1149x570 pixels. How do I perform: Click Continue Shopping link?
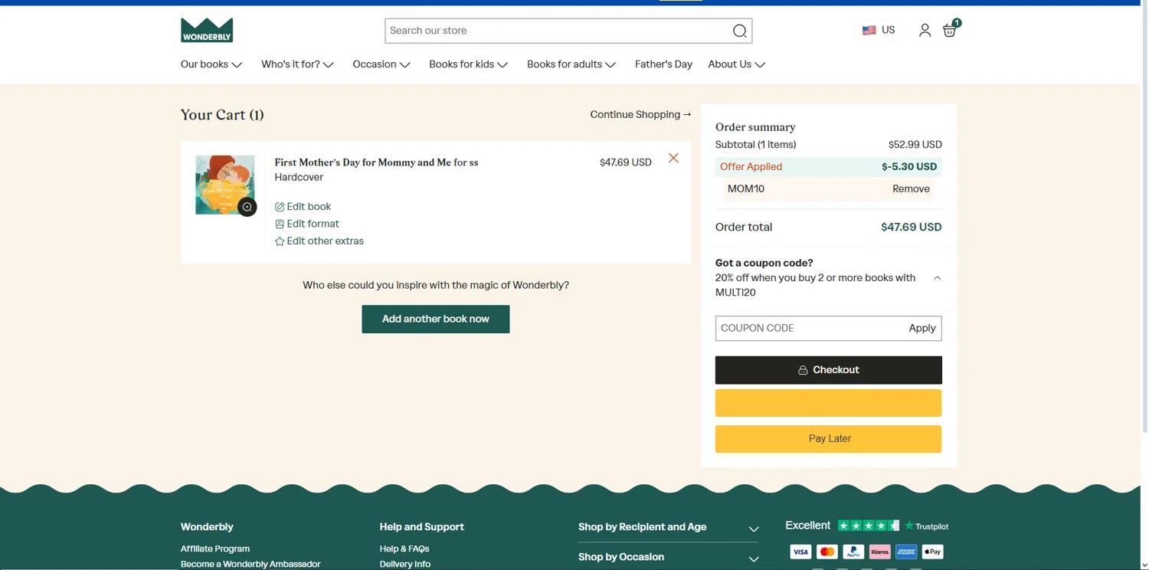click(640, 115)
